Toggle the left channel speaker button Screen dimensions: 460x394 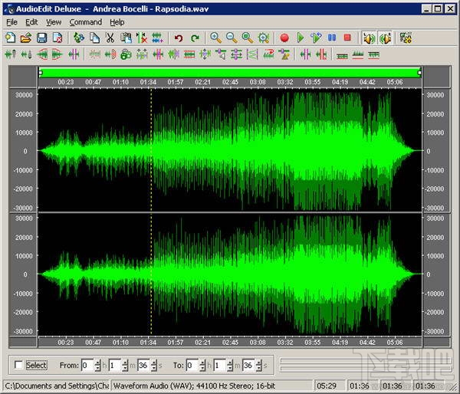pos(370,38)
